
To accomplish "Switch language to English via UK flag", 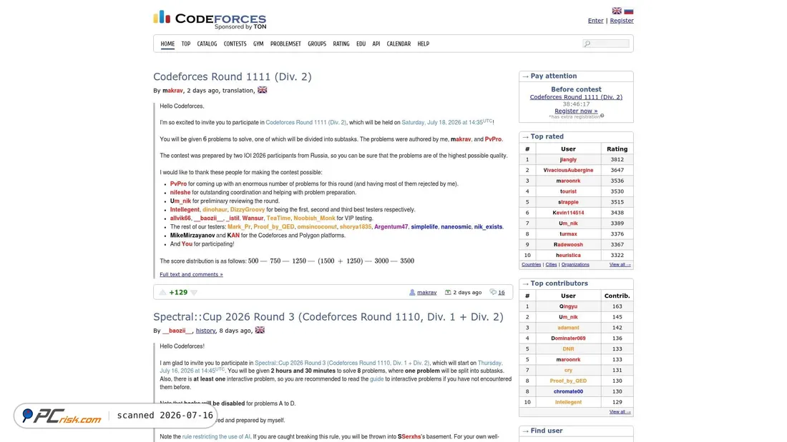I will click(617, 11).
